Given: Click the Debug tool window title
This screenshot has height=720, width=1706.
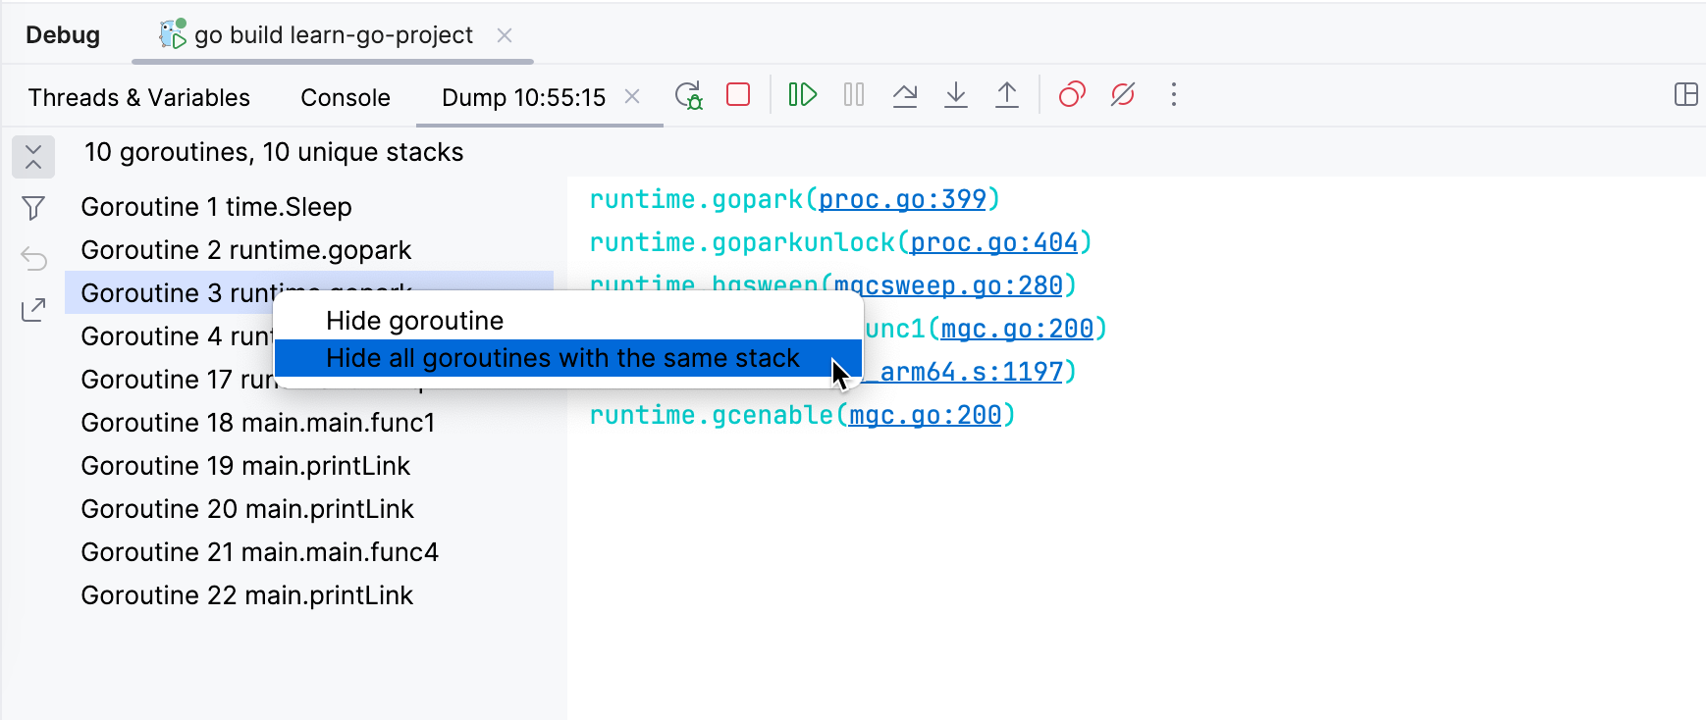Looking at the screenshot, I should [x=63, y=35].
